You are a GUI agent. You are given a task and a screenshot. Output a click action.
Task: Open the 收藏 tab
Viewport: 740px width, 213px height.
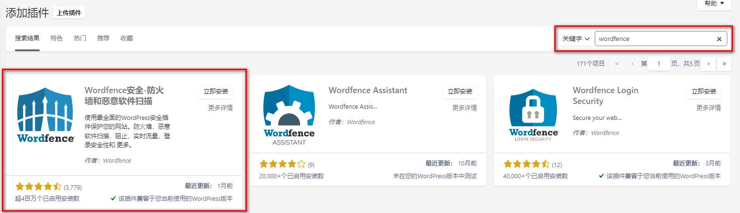[x=126, y=39]
